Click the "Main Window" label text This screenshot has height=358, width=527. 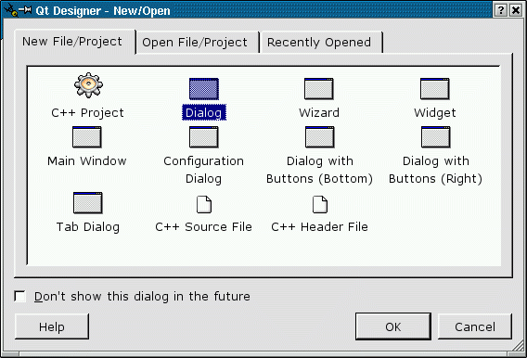[x=87, y=161]
